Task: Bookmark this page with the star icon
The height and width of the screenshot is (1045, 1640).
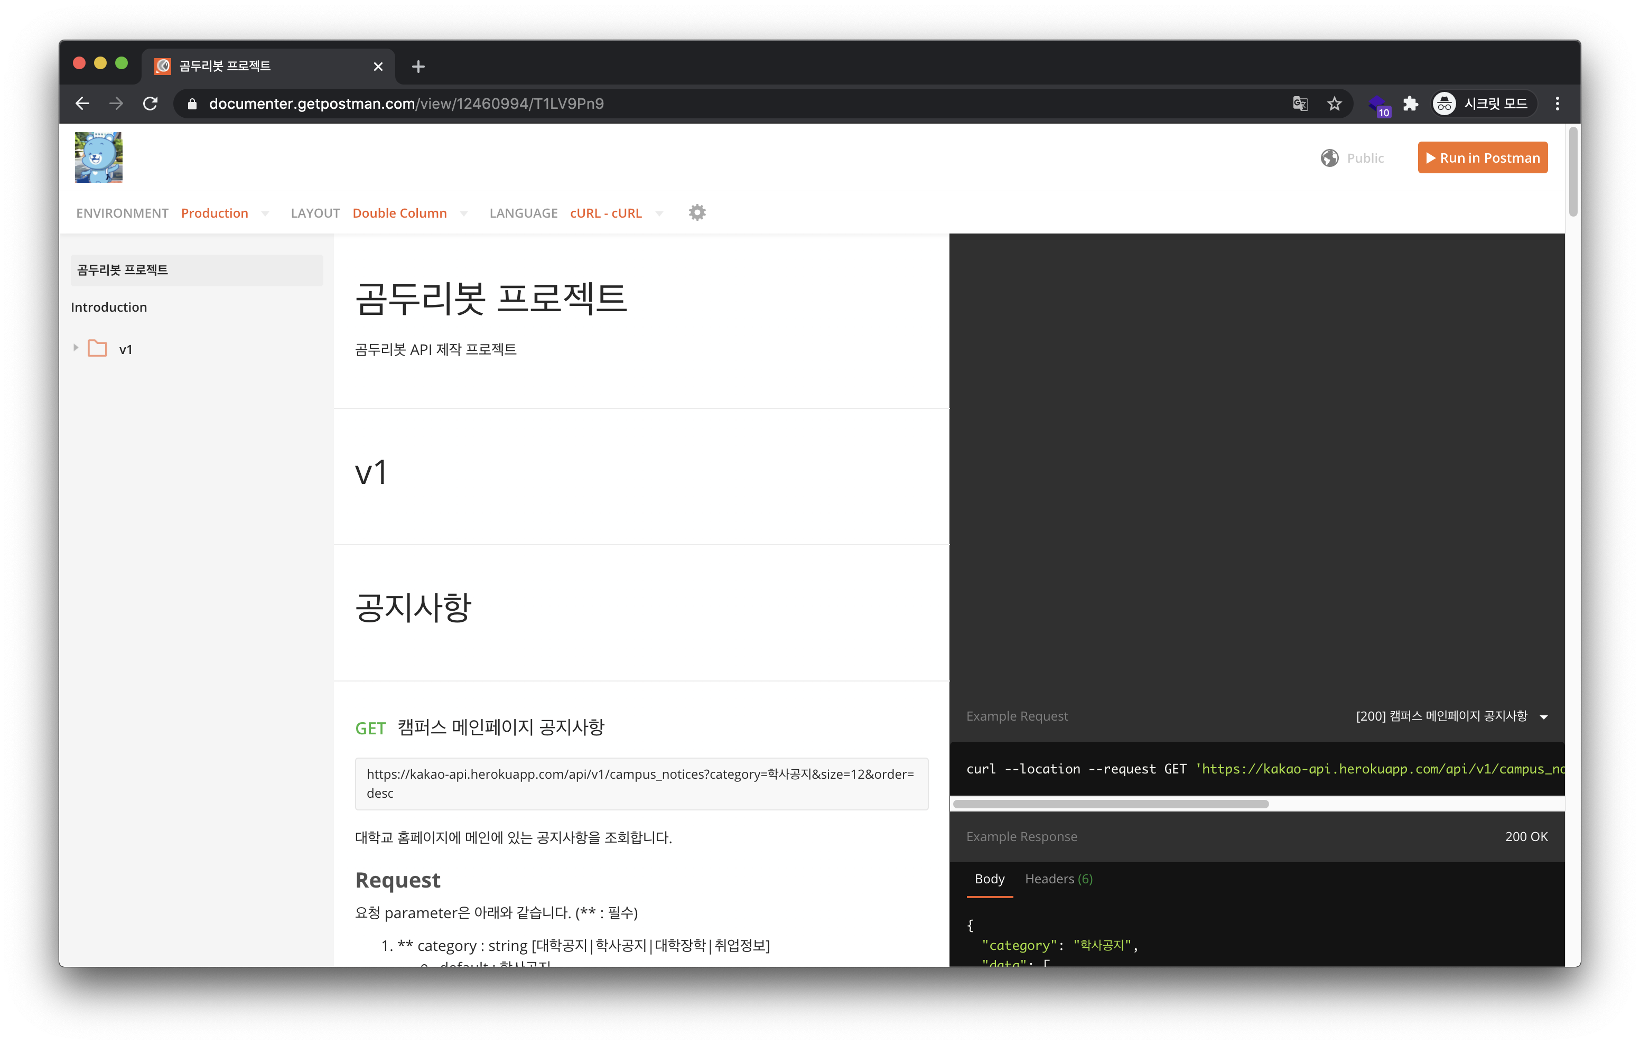Action: 1334,104
